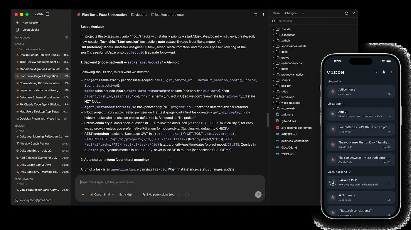Open Database Schema Visualization session
The width and height of the screenshot is (411, 230).
pos(42,97)
